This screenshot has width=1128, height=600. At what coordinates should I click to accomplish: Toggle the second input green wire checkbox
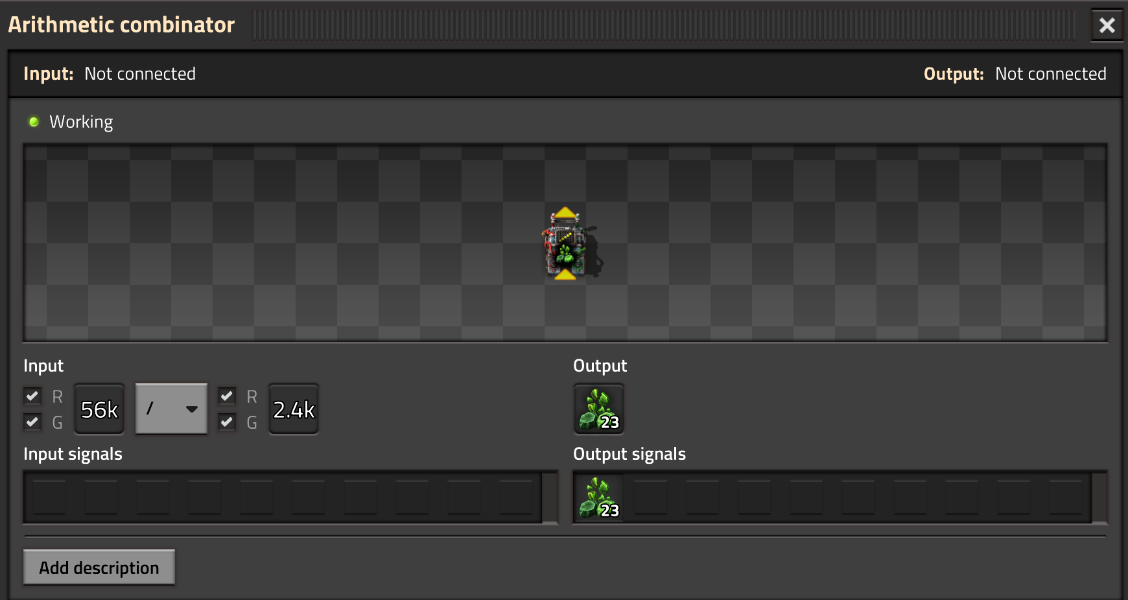coord(227,422)
